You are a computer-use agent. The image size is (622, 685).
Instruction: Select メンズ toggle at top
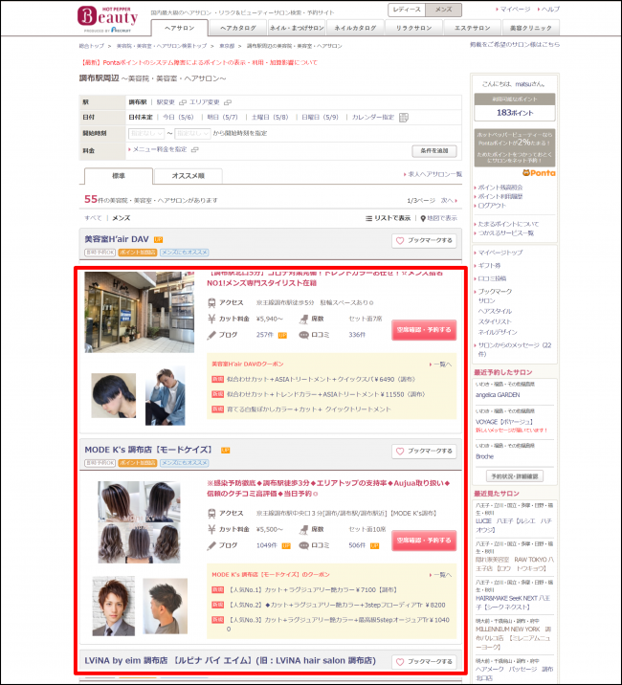[443, 10]
